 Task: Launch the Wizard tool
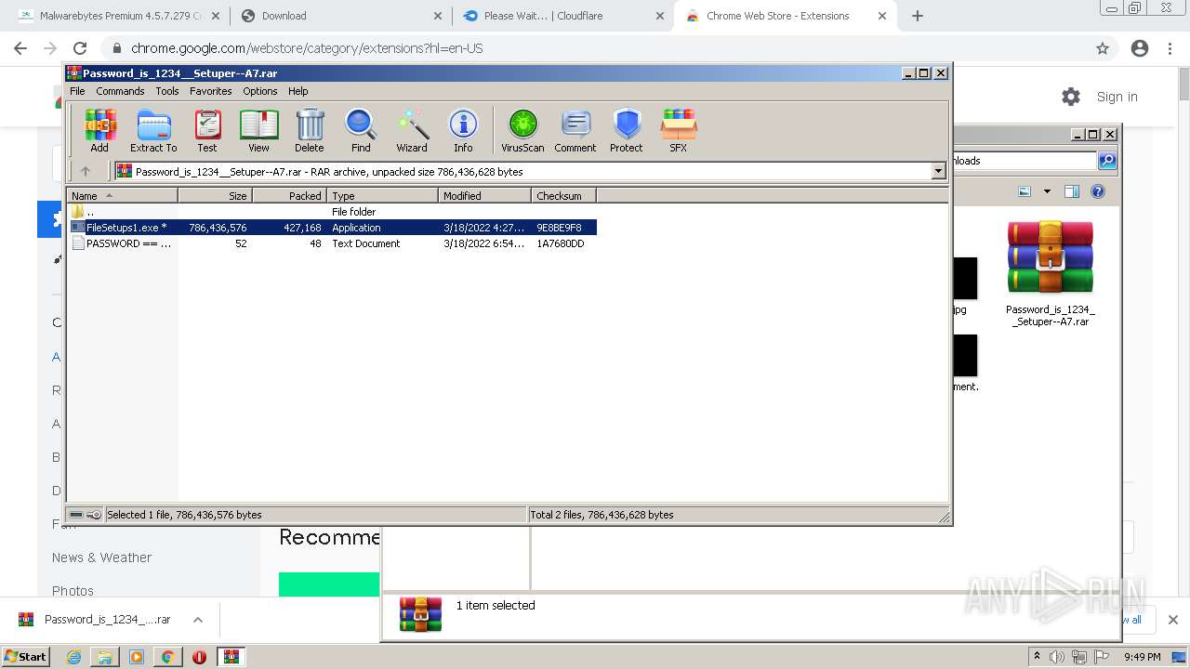point(412,130)
